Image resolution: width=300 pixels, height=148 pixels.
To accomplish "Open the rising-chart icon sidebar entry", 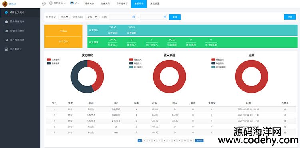I will (6, 40).
